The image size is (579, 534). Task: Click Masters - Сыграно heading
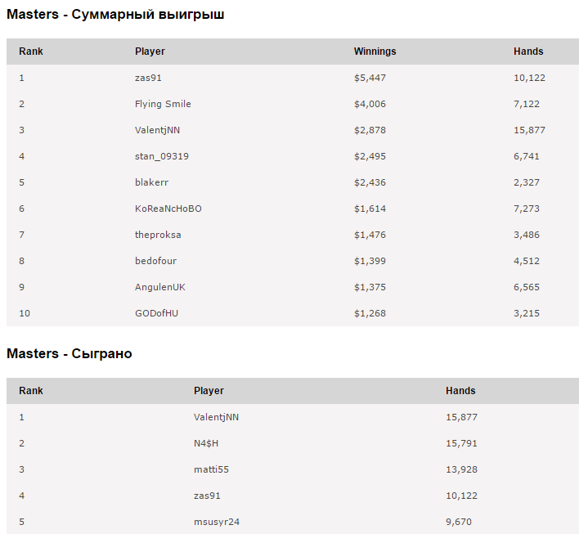pyautogui.click(x=70, y=354)
